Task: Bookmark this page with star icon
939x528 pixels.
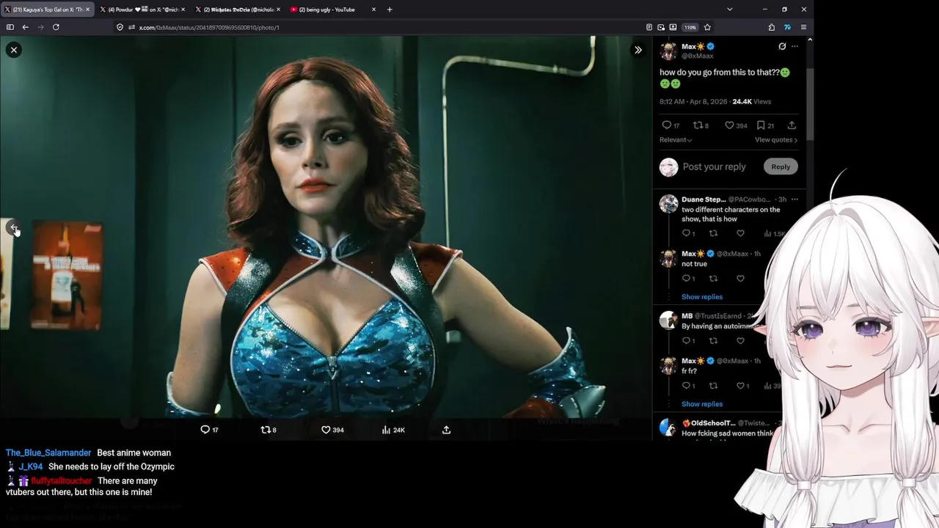Action: (707, 27)
